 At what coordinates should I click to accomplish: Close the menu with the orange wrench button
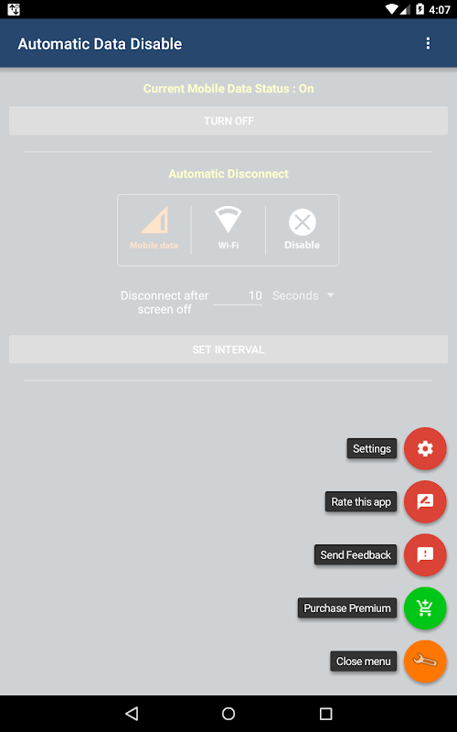pyautogui.click(x=425, y=662)
